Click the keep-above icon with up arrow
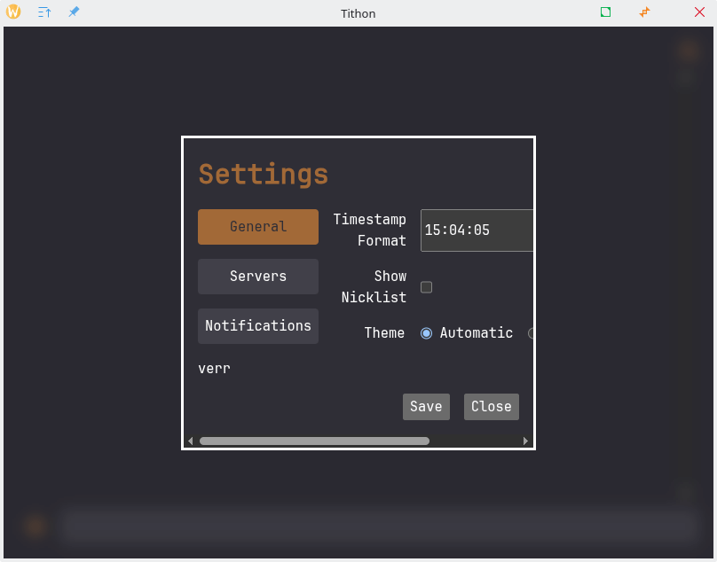 (x=44, y=12)
